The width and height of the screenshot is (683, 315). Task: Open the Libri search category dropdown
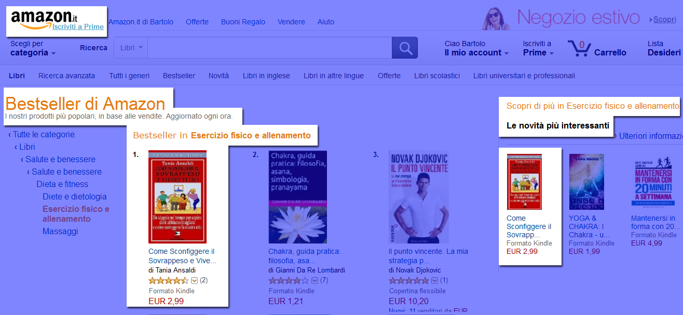coord(131,48)
